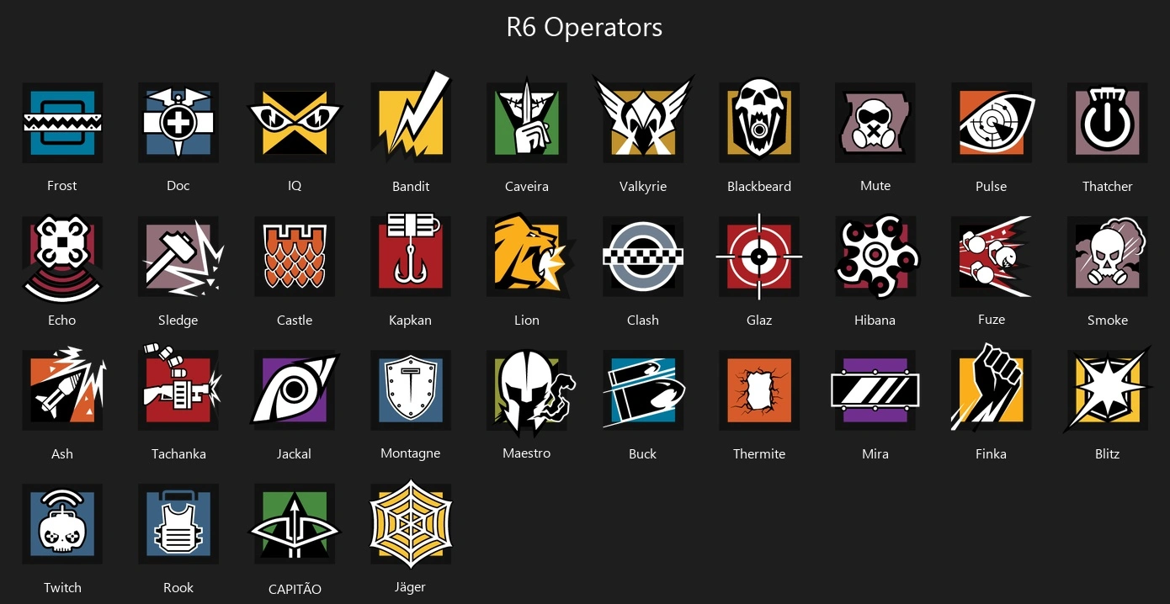This screenshot has height=604, width=1170.
Task: Select the Frost operator icon
Action: tap(62, 123)
